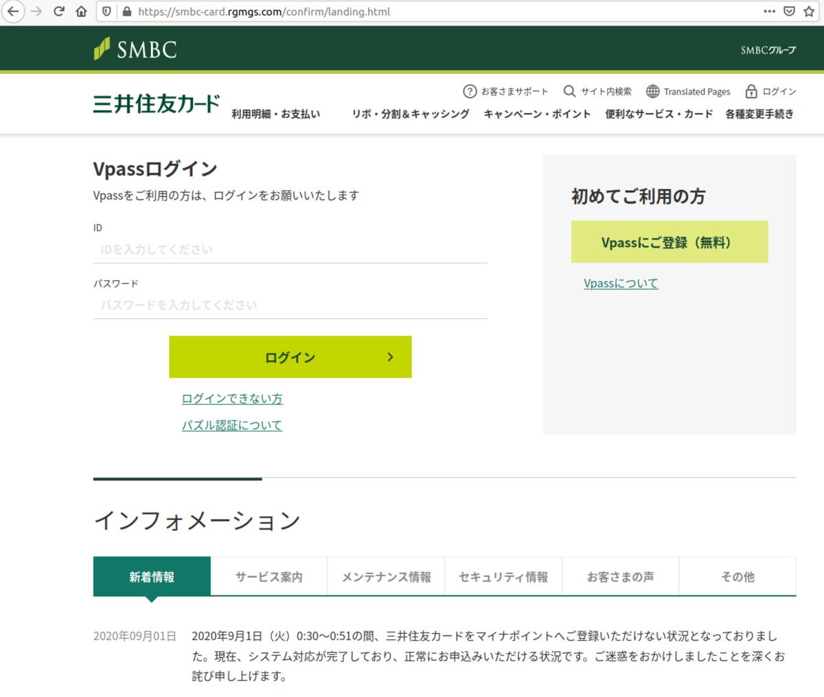This screenshot has width=824, height=697.
Task: Click the green progress bar above インフォメーション
Action: click(x=177, y=479)
